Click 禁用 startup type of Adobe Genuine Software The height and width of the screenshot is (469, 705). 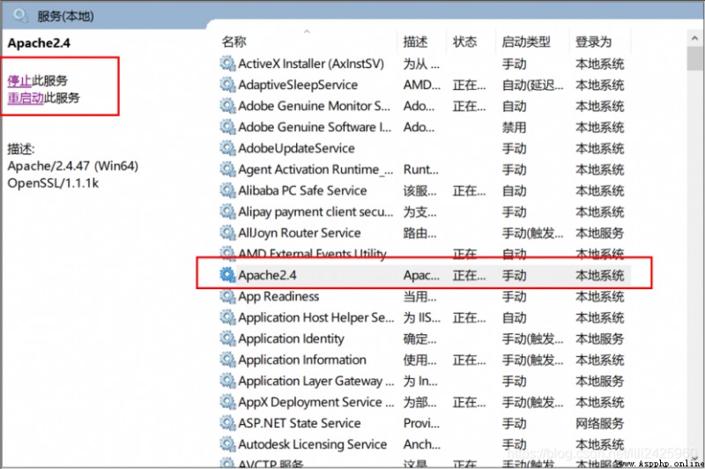click(514, 127)
